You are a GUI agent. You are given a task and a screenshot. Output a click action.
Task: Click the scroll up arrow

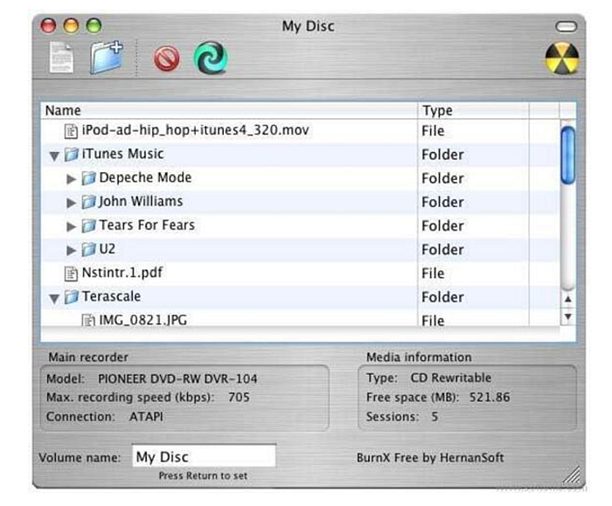[568, 300]
